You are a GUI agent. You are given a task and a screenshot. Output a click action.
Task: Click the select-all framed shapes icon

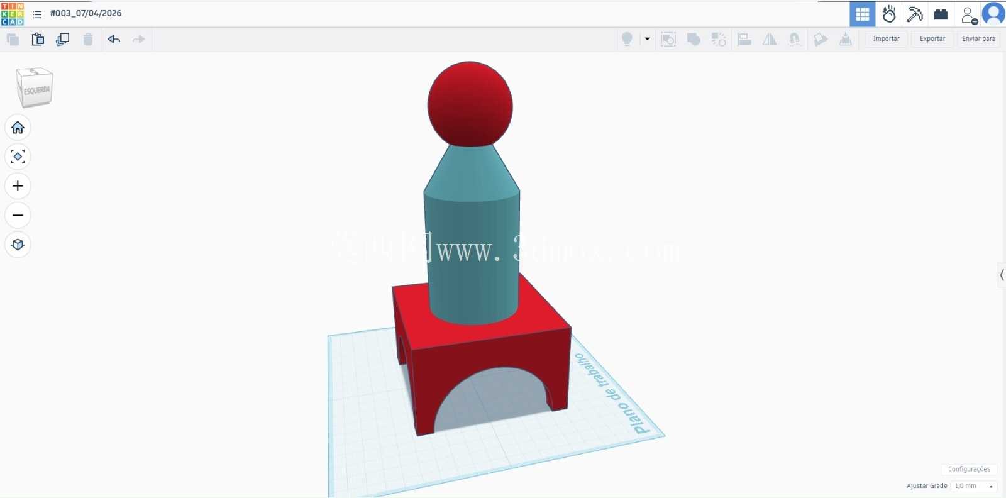click(668, 39)
